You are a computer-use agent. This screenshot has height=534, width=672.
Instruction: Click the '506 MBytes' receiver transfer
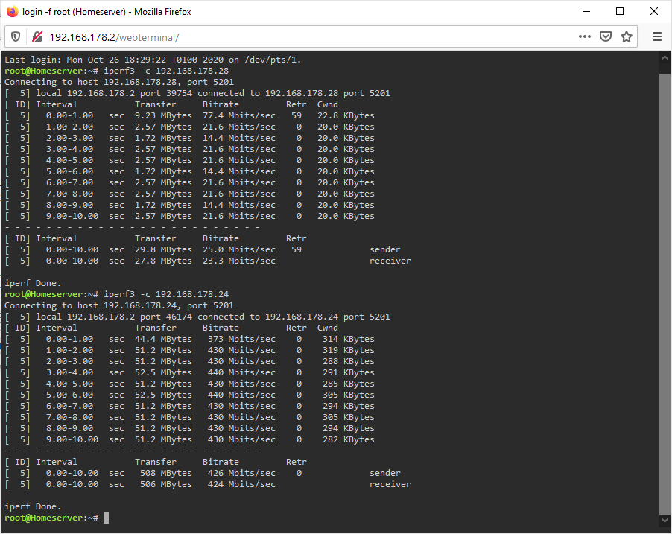[166, 484]
